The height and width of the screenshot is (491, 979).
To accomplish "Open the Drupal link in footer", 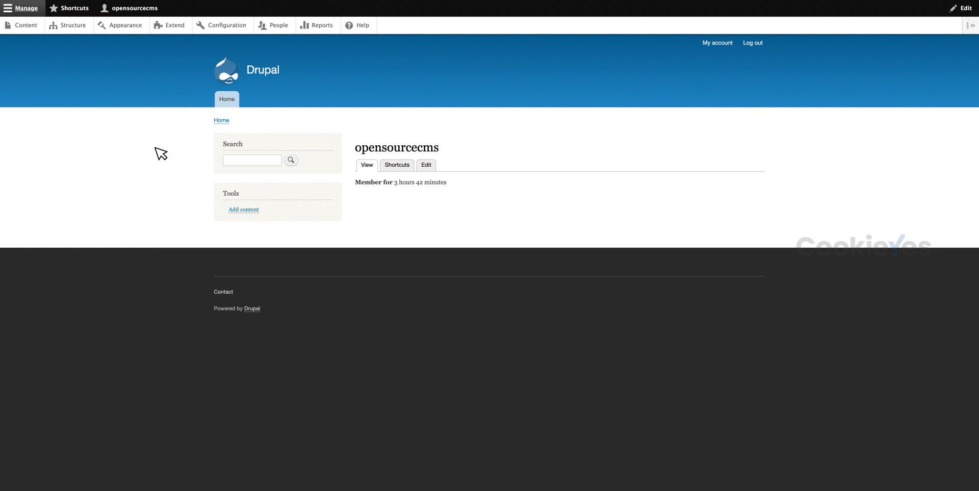I will click(252, 308).
